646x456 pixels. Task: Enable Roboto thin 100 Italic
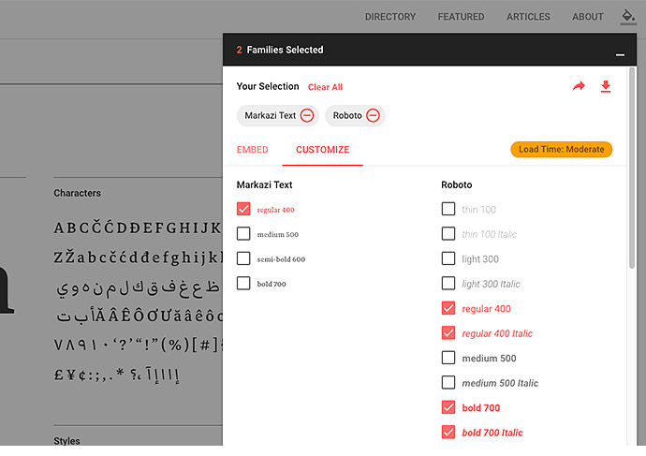click(448, 233)
